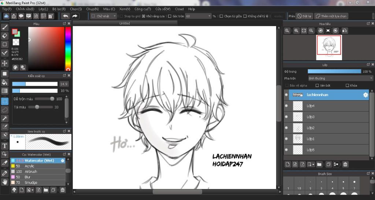Click the Đặt lại reset button
This screenshot has width=375, height=200.
[304, 16]
